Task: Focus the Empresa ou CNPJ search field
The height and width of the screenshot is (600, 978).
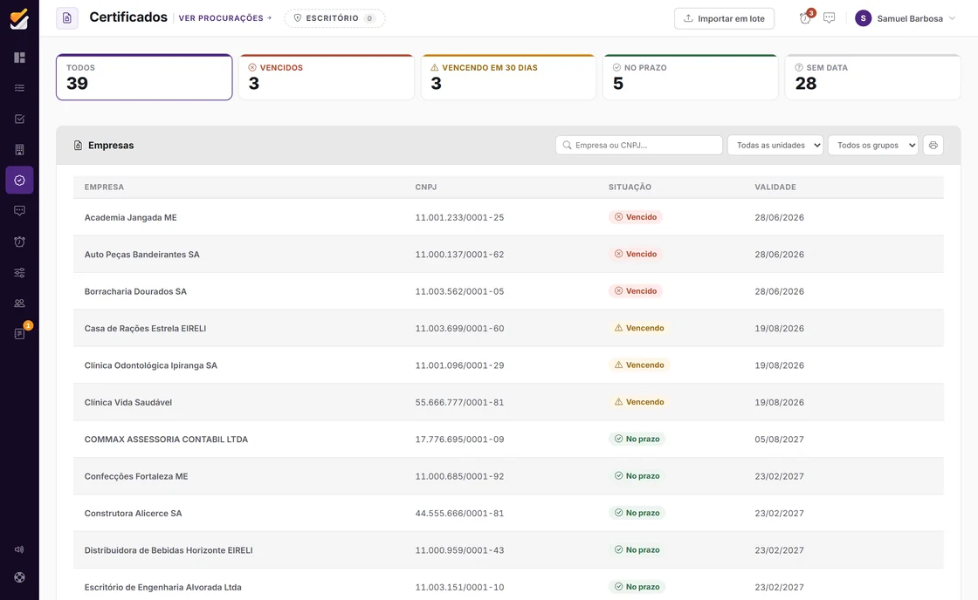Action: click(638, 145)
